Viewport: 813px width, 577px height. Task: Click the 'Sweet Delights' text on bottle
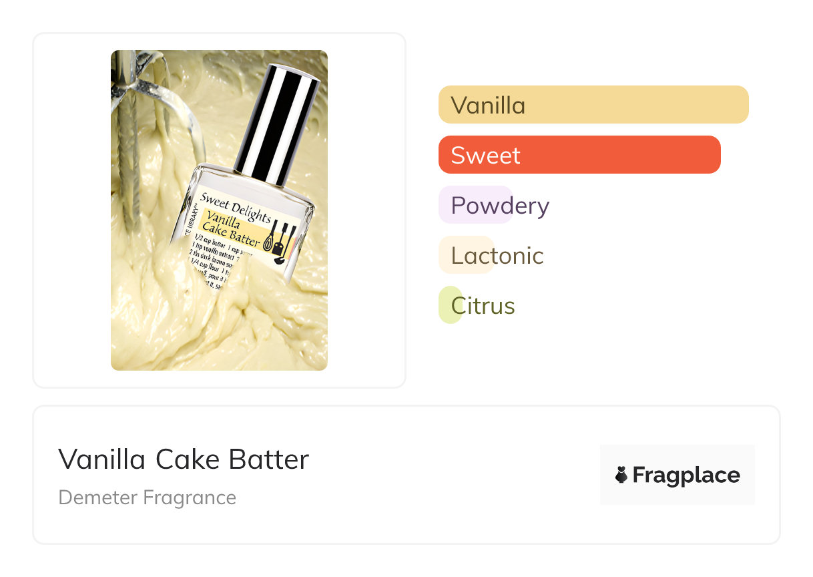(x=235, y=206)
